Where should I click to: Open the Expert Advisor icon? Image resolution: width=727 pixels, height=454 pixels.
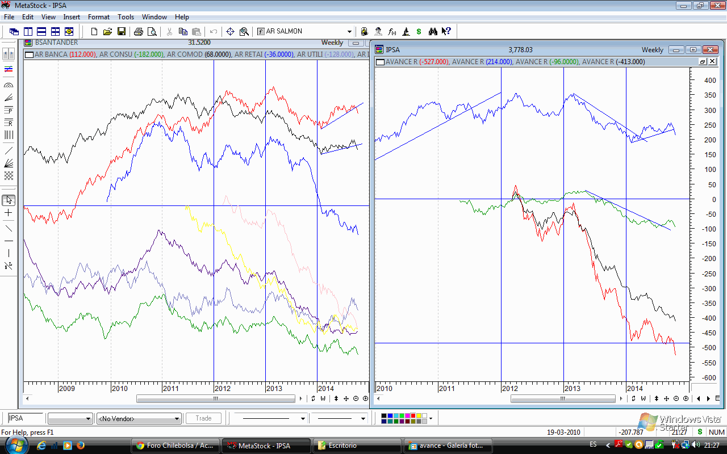pyautogui.click(x=364, y=32)
